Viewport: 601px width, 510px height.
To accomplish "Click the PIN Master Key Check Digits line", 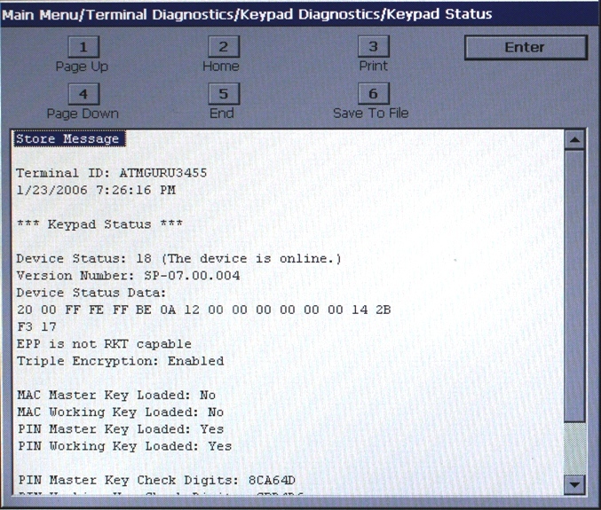I will 155,480.
